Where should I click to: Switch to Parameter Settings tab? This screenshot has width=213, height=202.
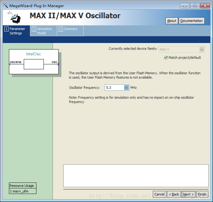pos(16,31)
